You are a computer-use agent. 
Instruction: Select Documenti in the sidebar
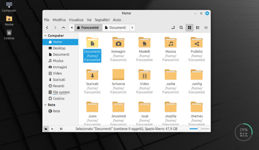(60, 54)
